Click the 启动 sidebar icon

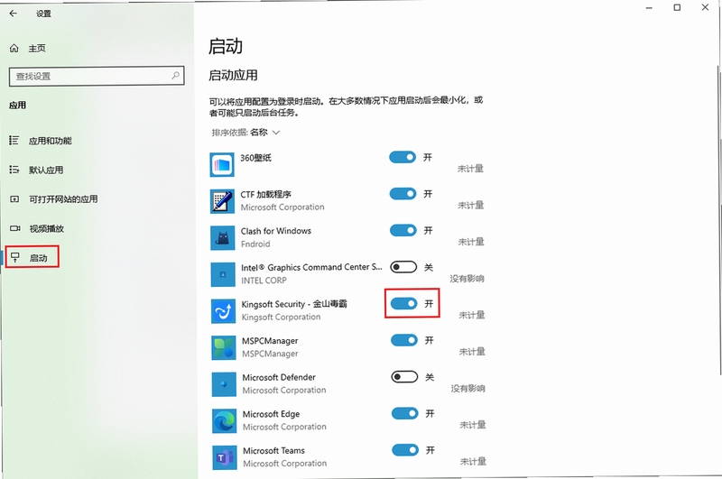coord(15,258)
